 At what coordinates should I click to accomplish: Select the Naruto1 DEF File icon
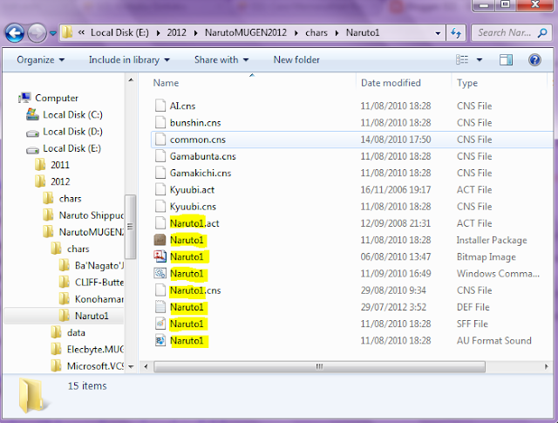[x=160, y=307]
